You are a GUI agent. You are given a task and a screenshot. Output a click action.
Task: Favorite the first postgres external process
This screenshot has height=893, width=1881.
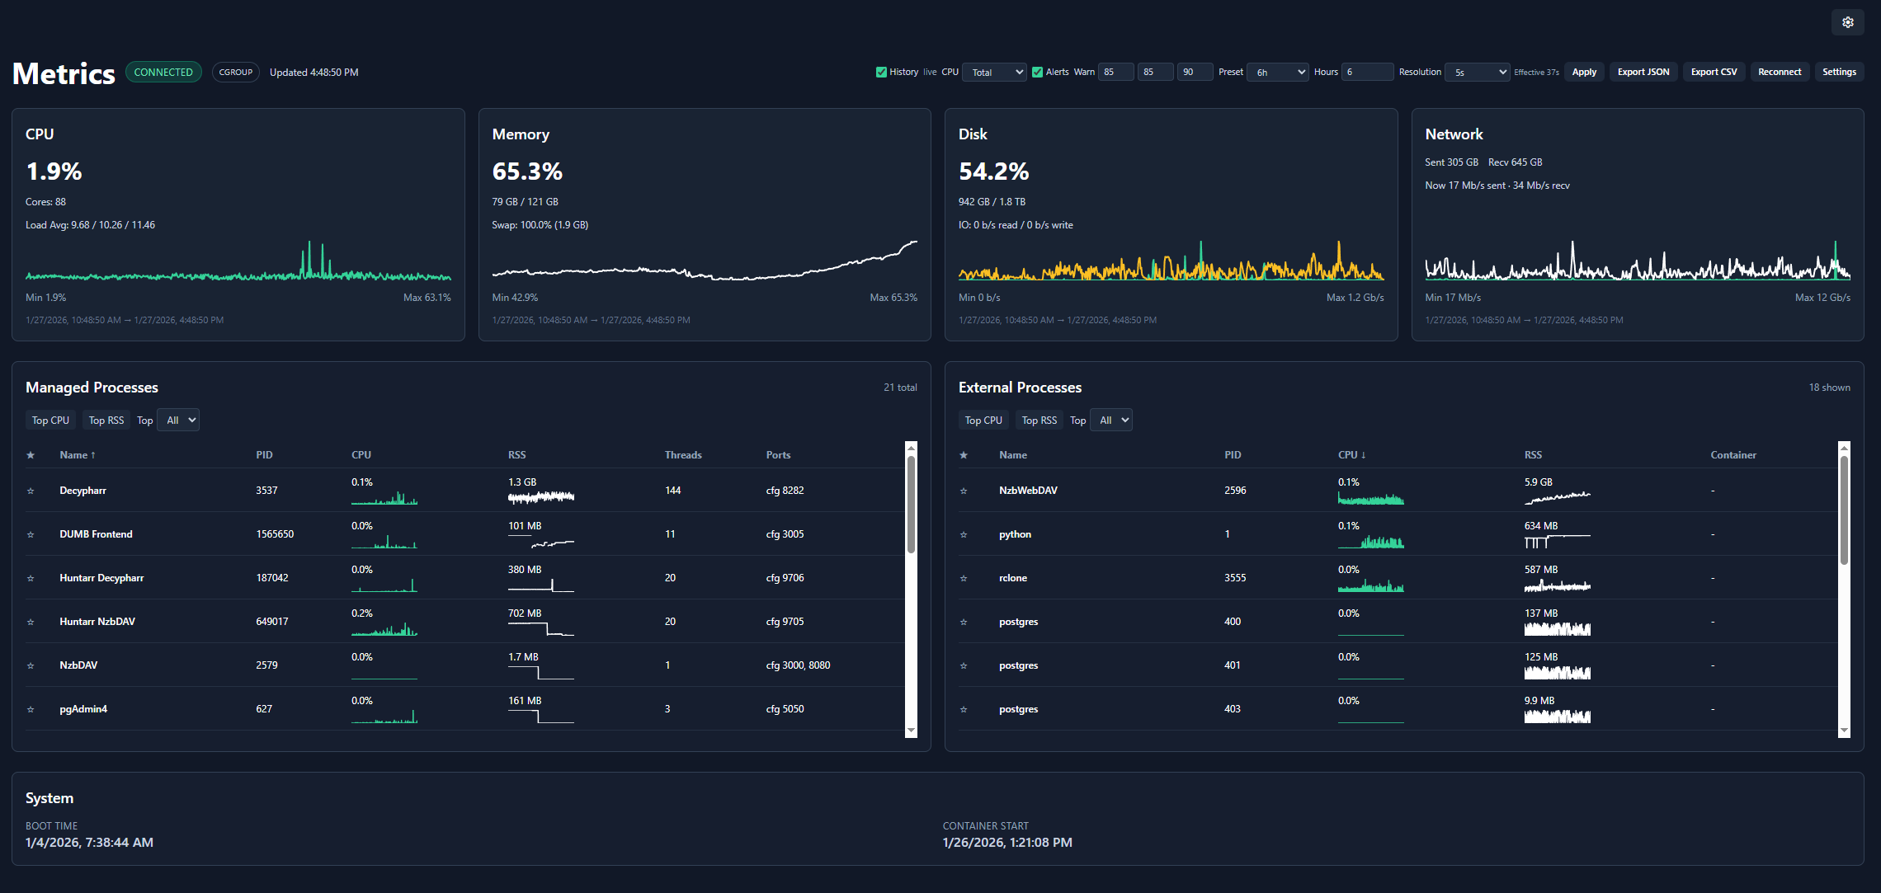click(x=964, y=621)
